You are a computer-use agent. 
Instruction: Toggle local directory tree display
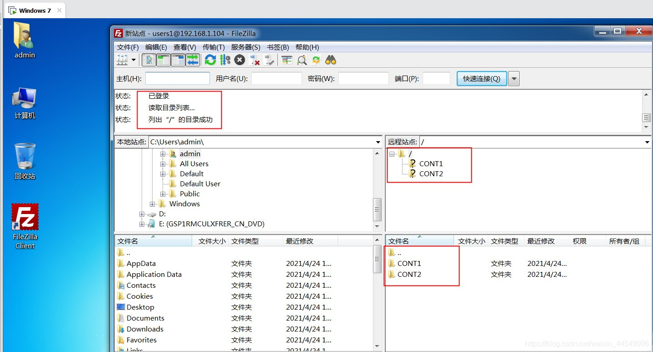pyautogui.click(x=163, y=60)
